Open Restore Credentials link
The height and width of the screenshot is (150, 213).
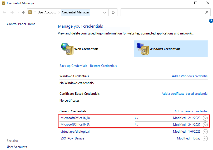[103, 66]
